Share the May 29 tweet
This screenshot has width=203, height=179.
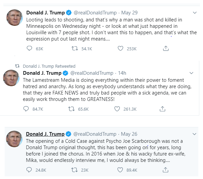click(x=165, y=49)
